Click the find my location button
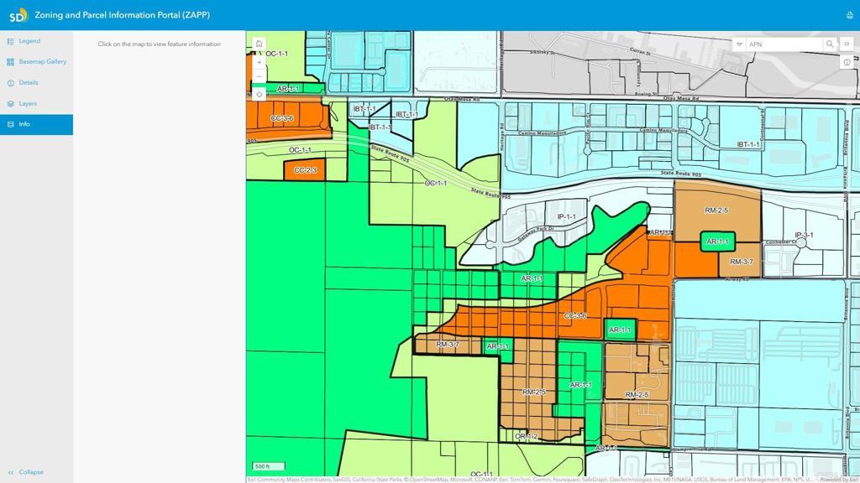 [x=259, y=95]
